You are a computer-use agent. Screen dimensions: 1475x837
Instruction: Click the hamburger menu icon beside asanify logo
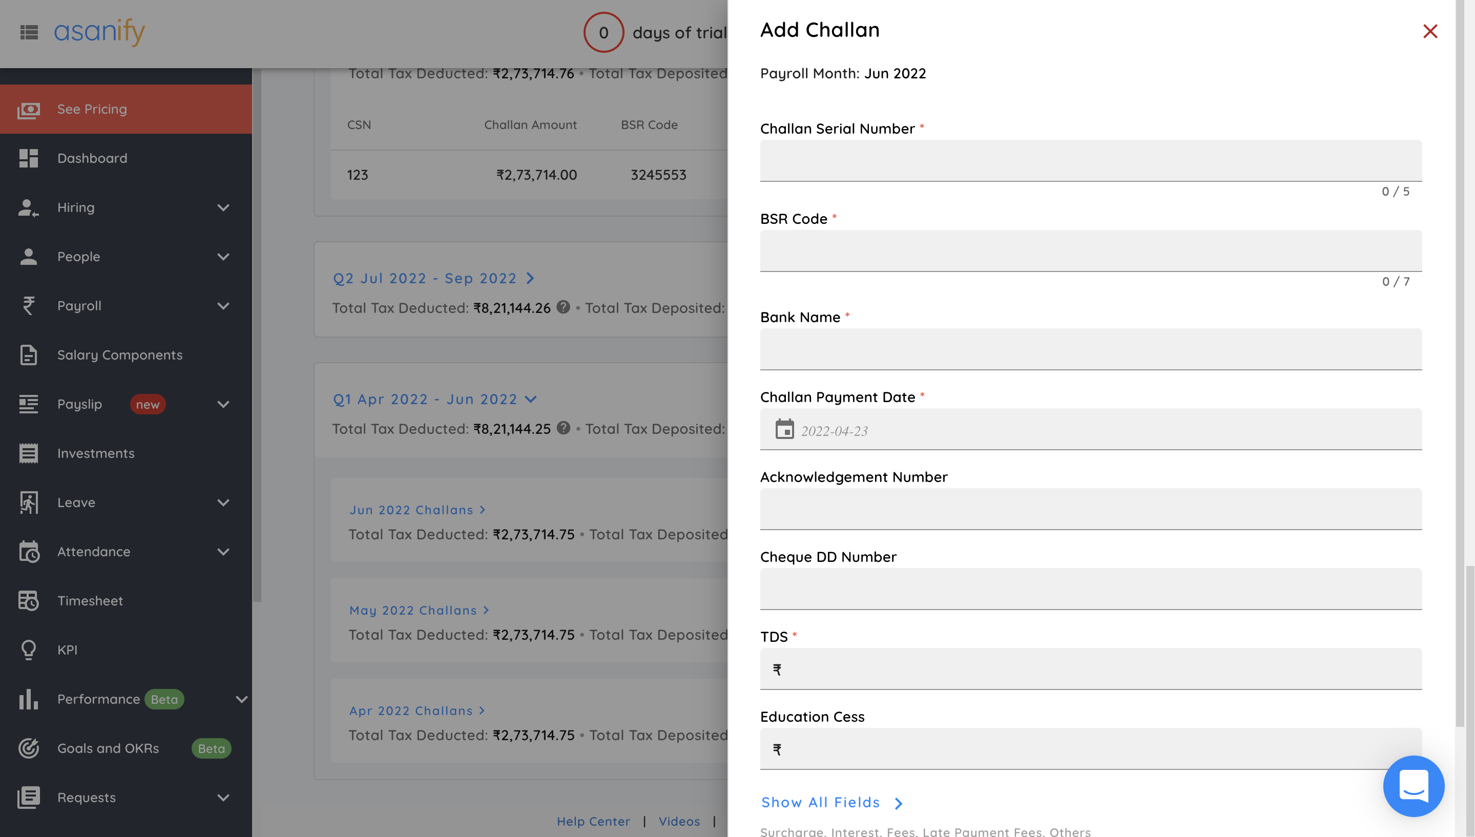pos(29,32)
